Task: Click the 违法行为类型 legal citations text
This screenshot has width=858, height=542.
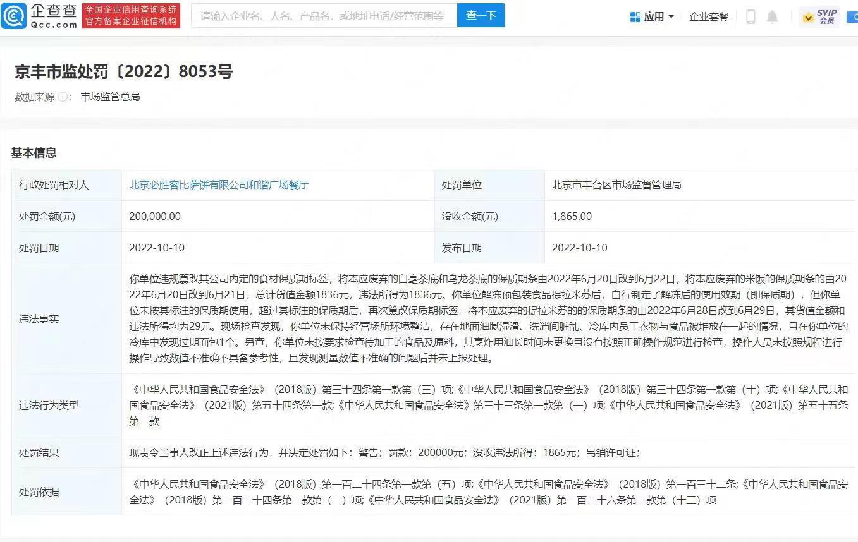Action: tap(488, 405)
